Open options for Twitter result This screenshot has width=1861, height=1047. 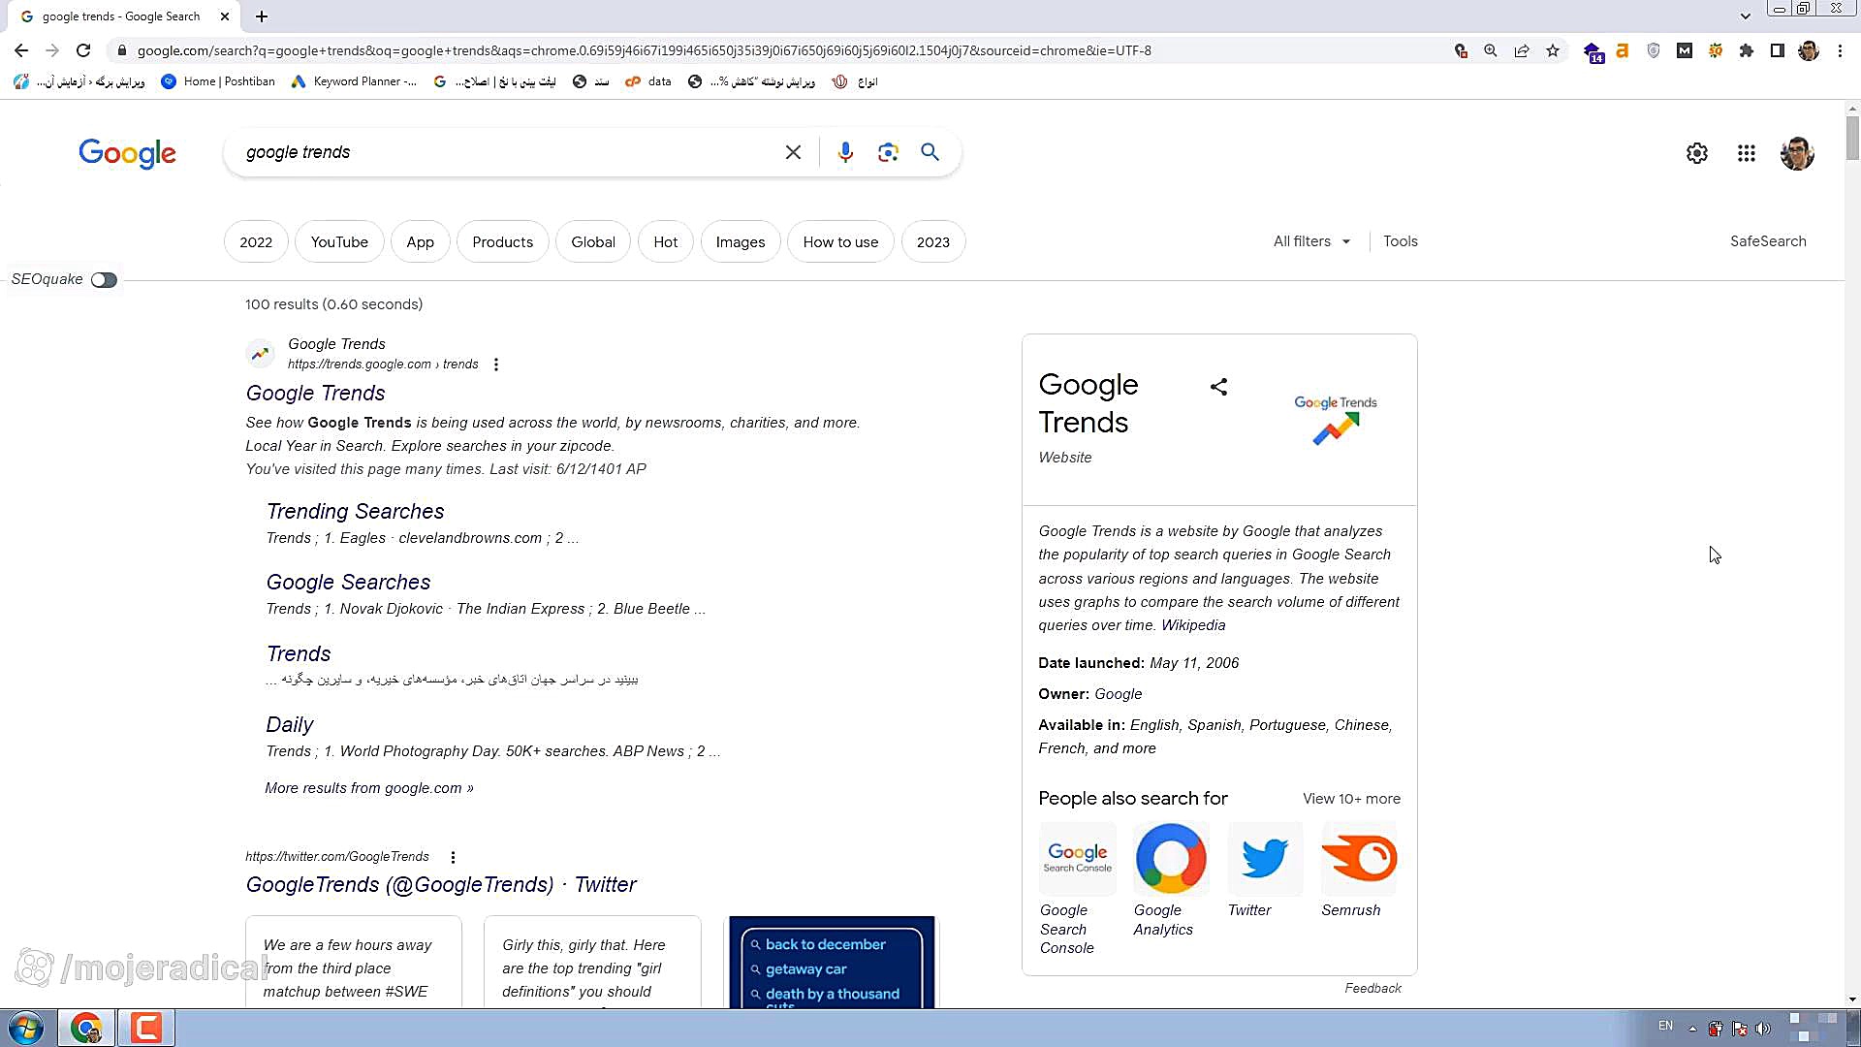pos(453,857)
